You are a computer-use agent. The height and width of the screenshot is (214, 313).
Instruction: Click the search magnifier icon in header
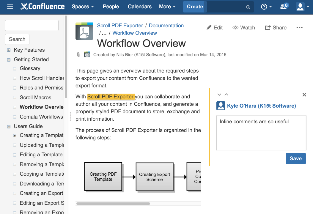tap(248, 7)
